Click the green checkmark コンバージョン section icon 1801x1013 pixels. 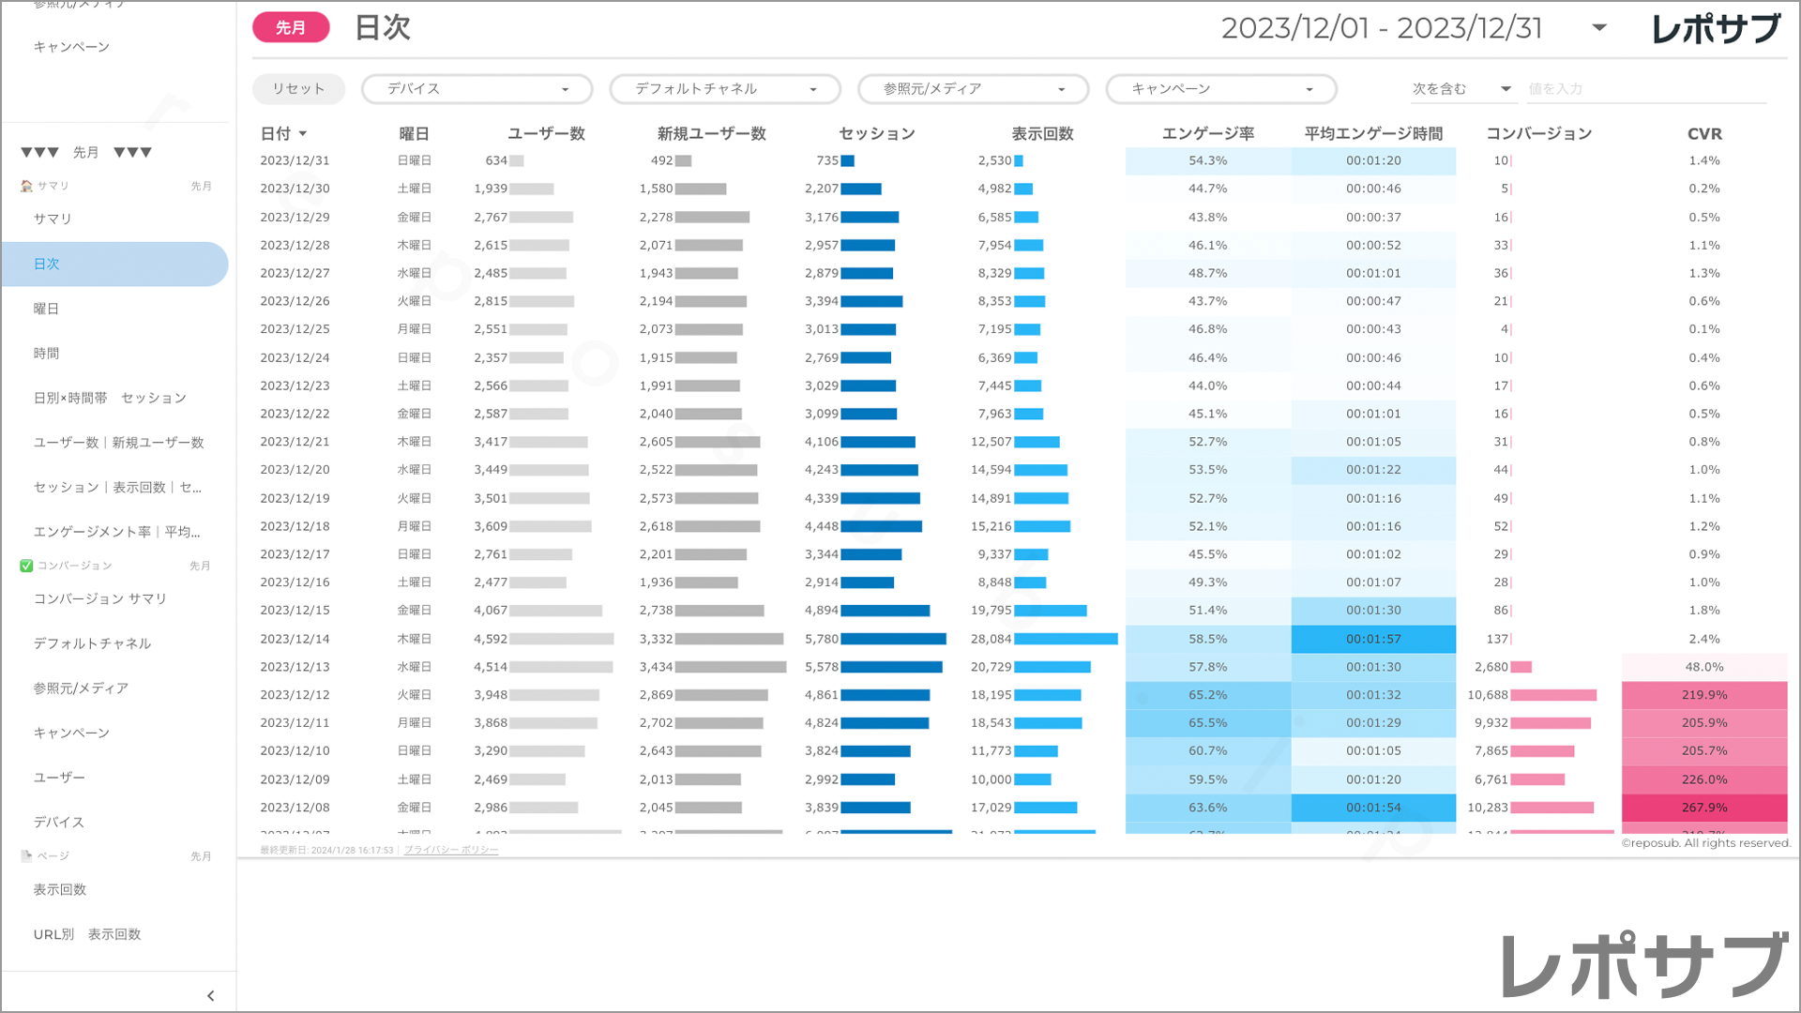click(x=26, y=566)
